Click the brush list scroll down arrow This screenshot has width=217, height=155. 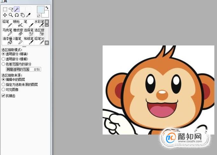click(47, 43)
